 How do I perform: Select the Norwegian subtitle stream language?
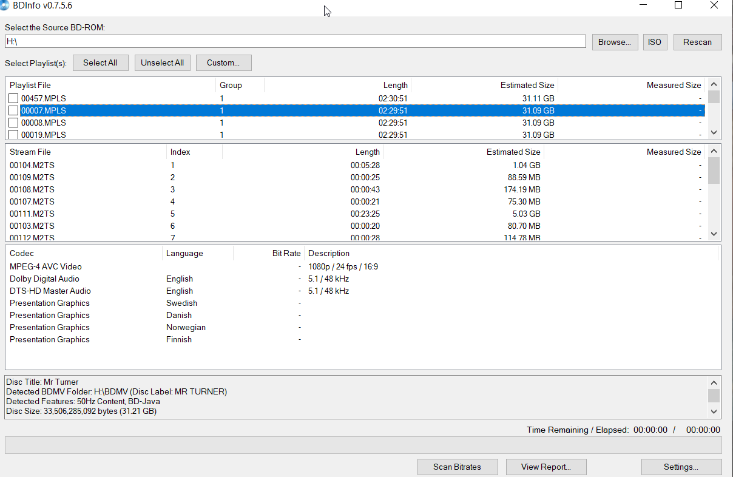click(186, 327)
